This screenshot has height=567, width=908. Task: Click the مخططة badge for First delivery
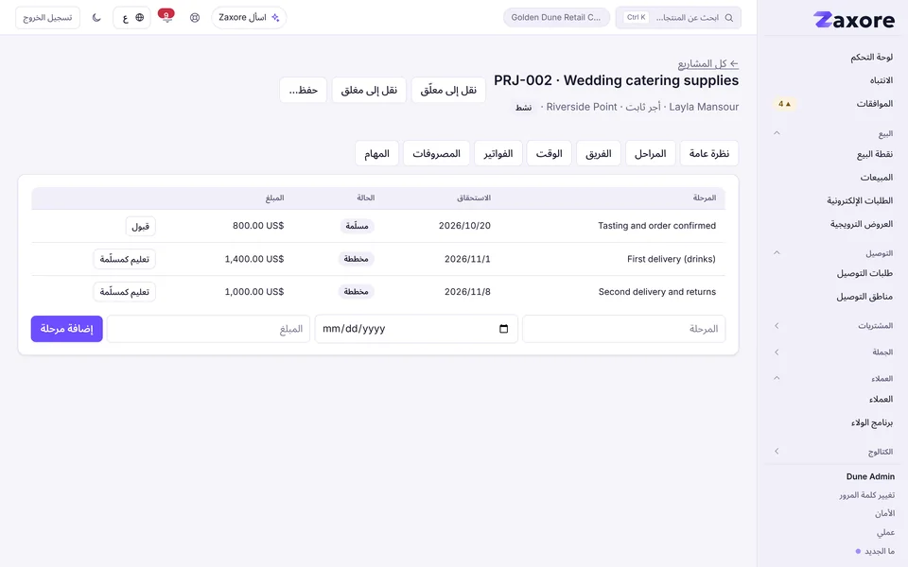point(357,259)
